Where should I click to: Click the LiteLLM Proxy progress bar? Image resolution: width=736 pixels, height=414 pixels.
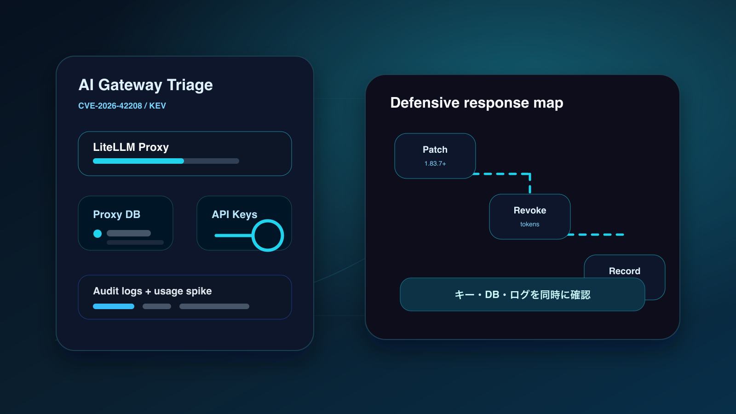[166, 161]
